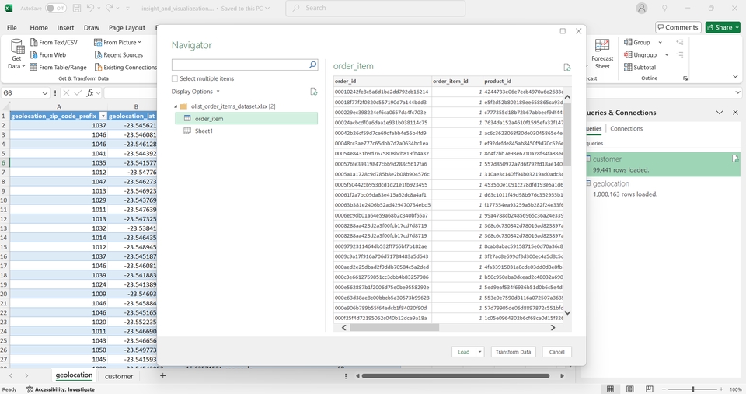The width and height of the screenshot is (746, 394).
Task: Open the Insert ribbon tab
Action: click(x=65, y=28)
